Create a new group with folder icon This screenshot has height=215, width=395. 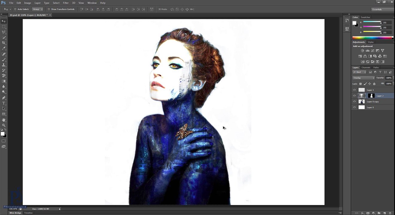[379, 213]
